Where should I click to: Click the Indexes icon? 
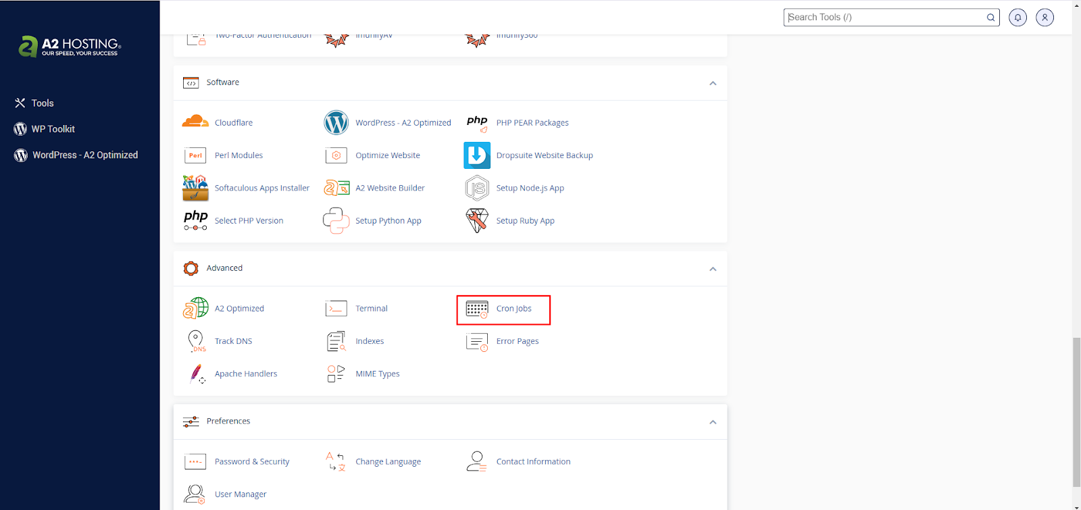tap(336, 341)
